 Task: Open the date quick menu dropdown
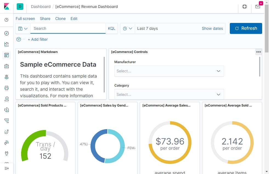click(x=128, y=28)
